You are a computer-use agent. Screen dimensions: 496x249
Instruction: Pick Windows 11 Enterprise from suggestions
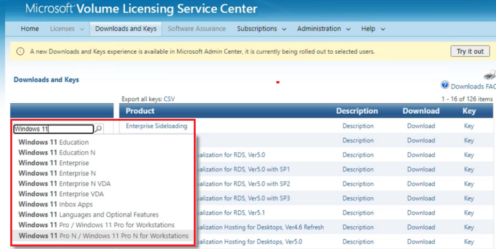[x=54, y=163]
